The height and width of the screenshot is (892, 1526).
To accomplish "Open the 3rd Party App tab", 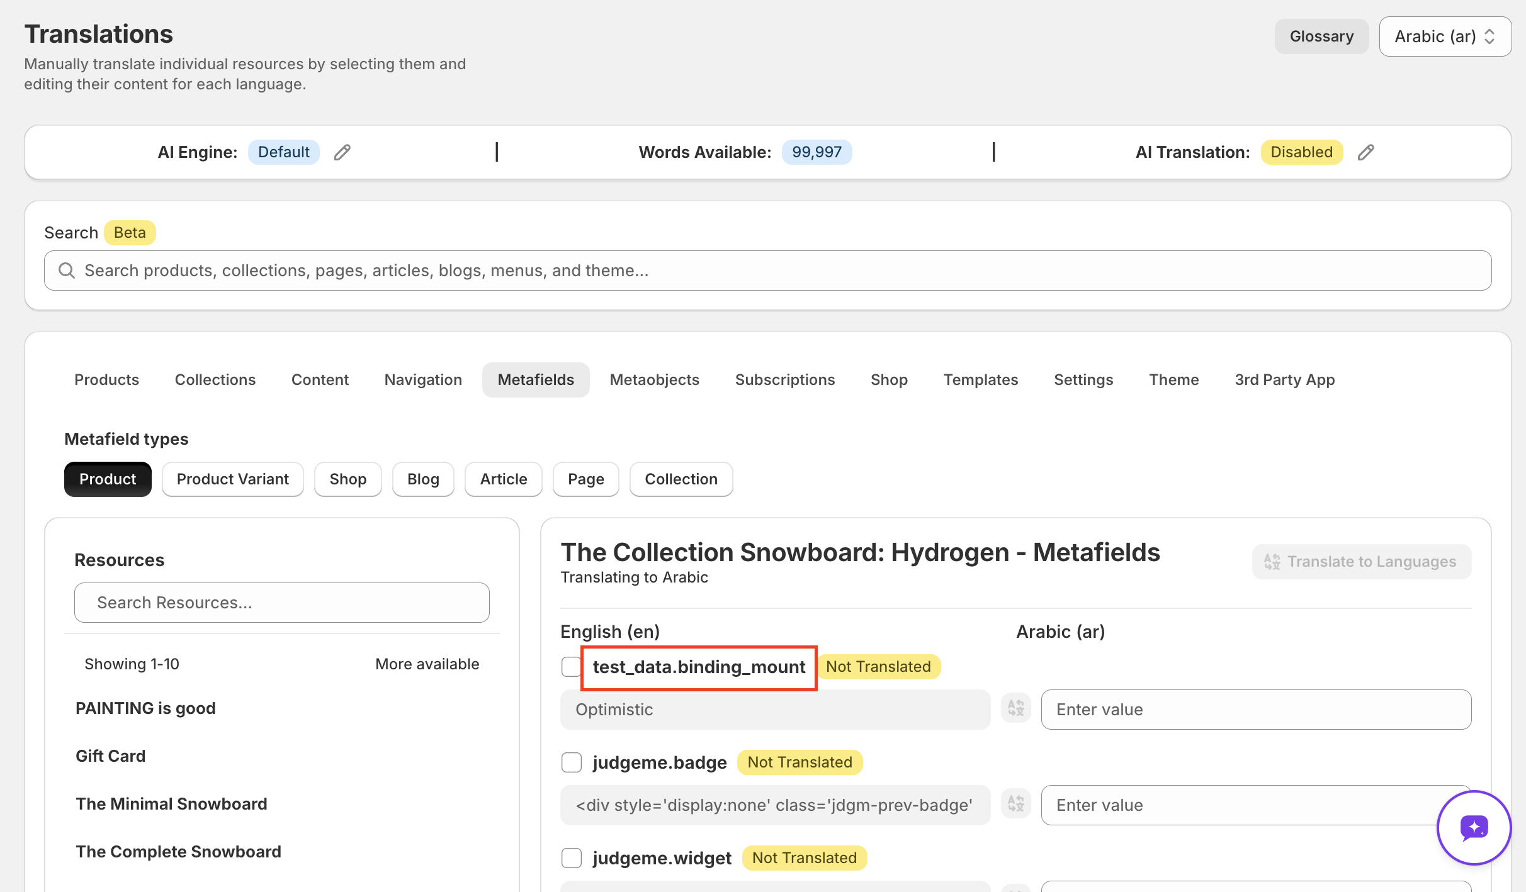I will coord(1284,380).
